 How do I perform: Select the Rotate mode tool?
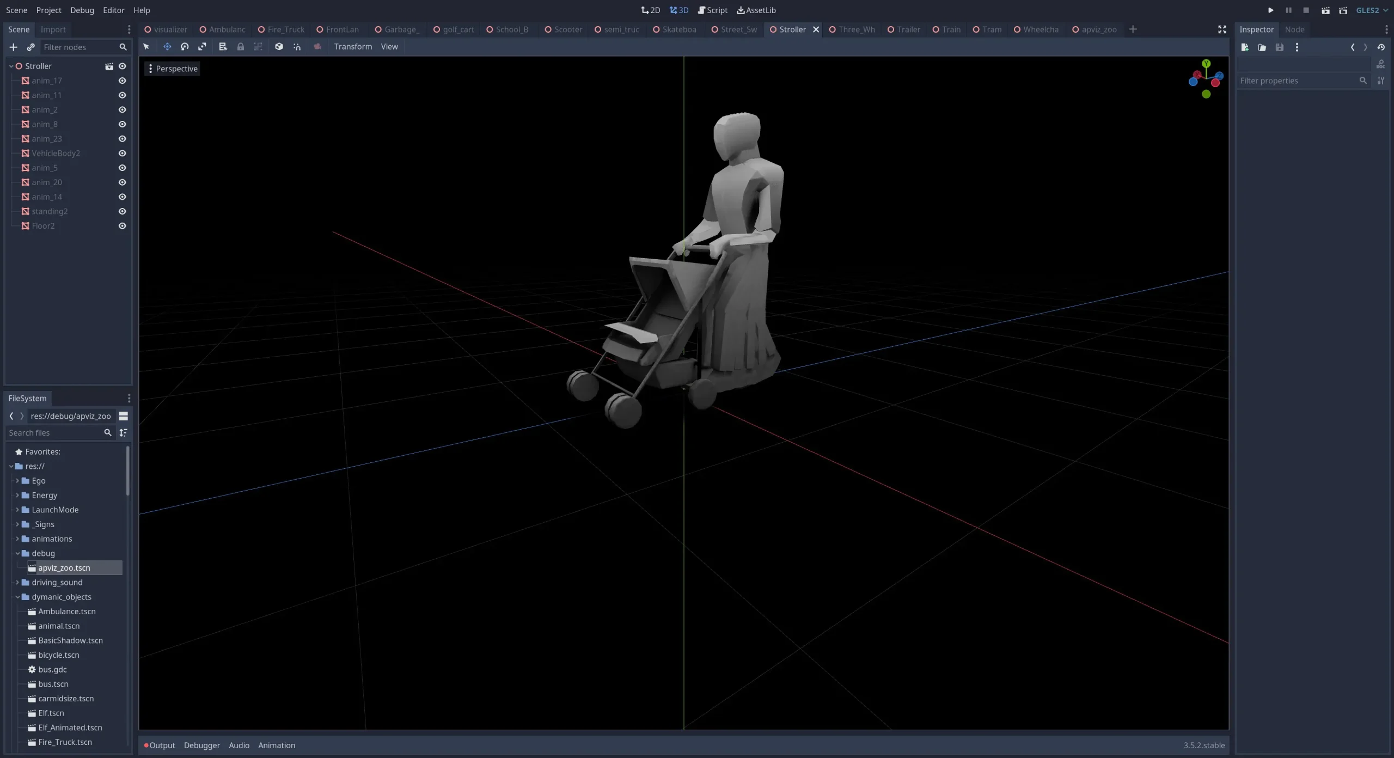(185, 47)
